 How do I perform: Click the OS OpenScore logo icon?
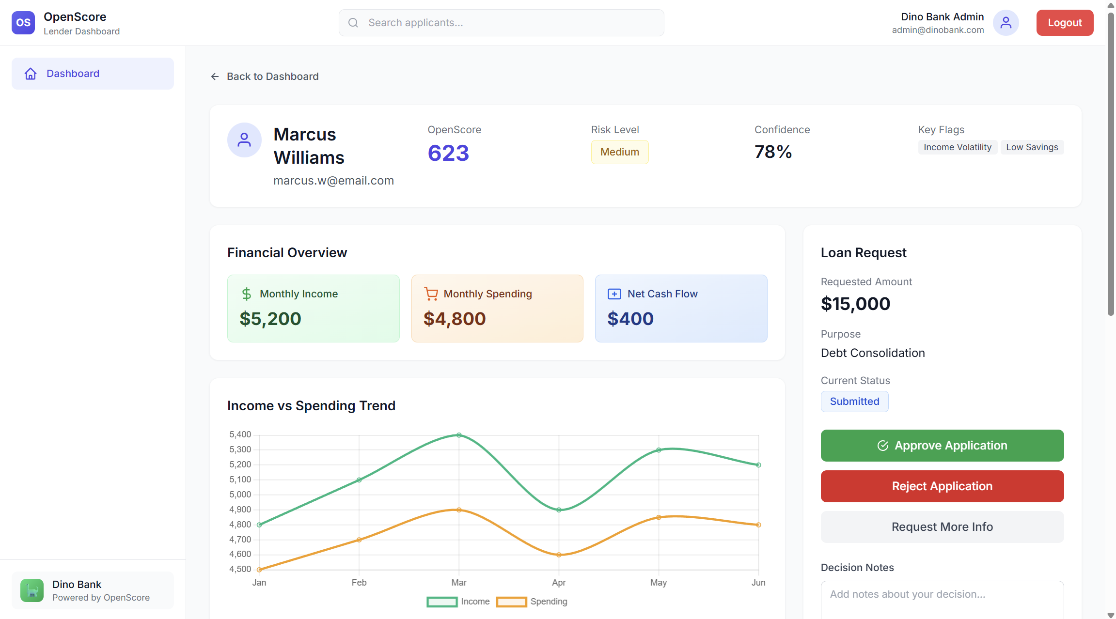(23, 23)
